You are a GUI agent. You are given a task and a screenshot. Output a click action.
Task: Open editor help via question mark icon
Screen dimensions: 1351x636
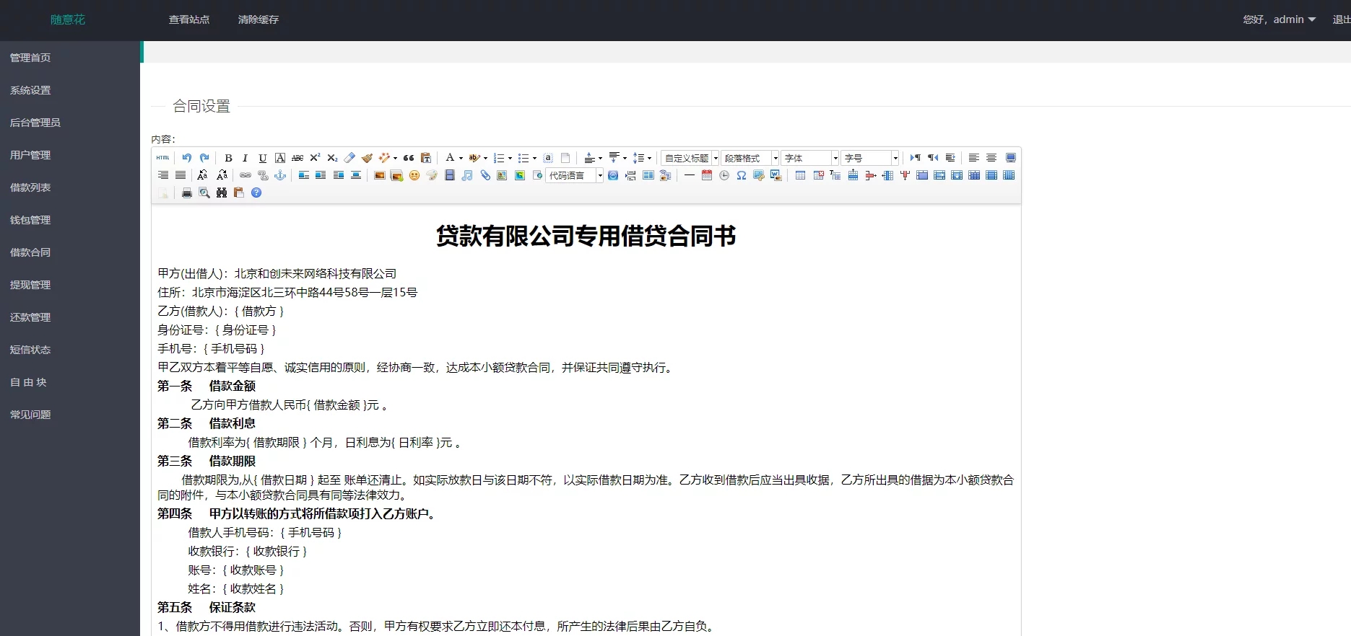[x=256, y=193]
